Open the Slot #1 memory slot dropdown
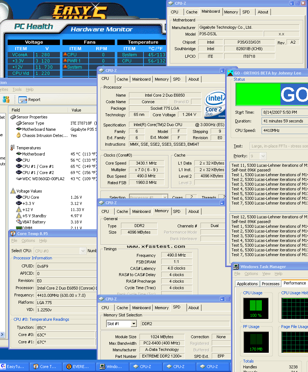The image size is (308, 372). coord(134,324)
